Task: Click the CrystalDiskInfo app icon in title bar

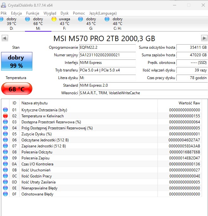Action: pos(4,5)
